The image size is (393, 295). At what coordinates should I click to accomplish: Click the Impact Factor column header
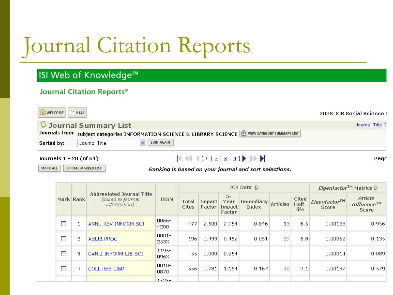pos(208,204)
